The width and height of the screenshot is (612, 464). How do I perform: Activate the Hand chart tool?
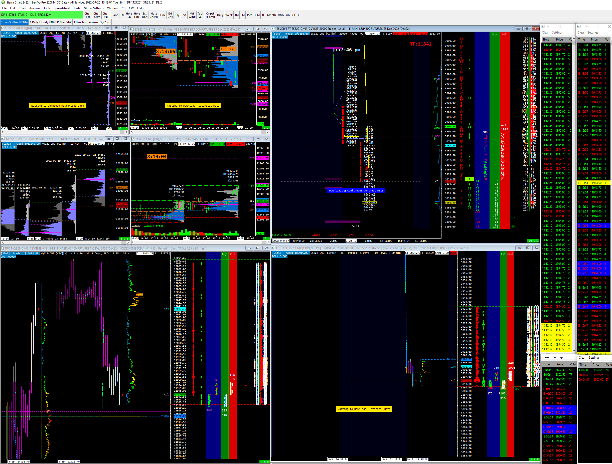(x=115, y=15)
